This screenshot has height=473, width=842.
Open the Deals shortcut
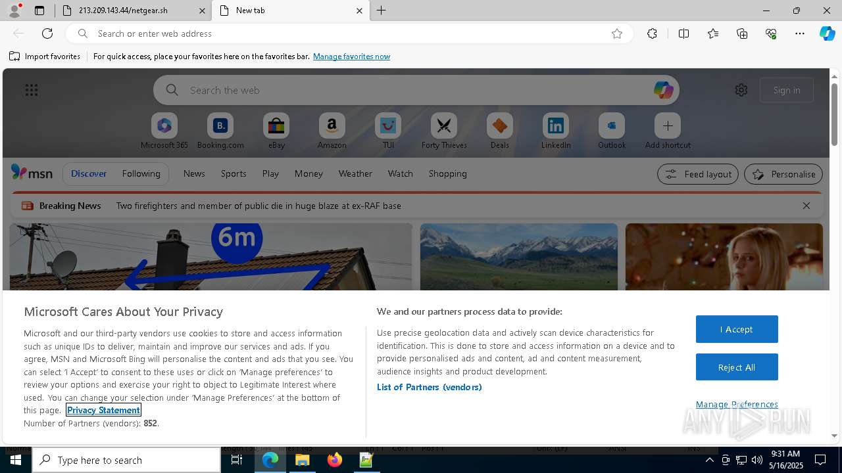[x=500, y=131]
